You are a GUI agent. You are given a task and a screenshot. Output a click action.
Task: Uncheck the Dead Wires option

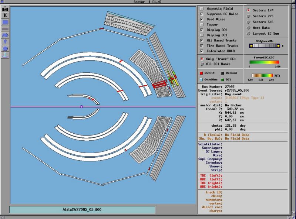(x=202, y=19)
